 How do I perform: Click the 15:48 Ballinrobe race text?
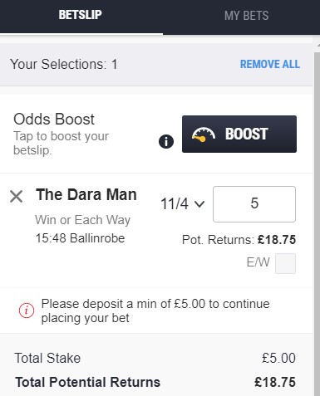[x=80, y=238]
